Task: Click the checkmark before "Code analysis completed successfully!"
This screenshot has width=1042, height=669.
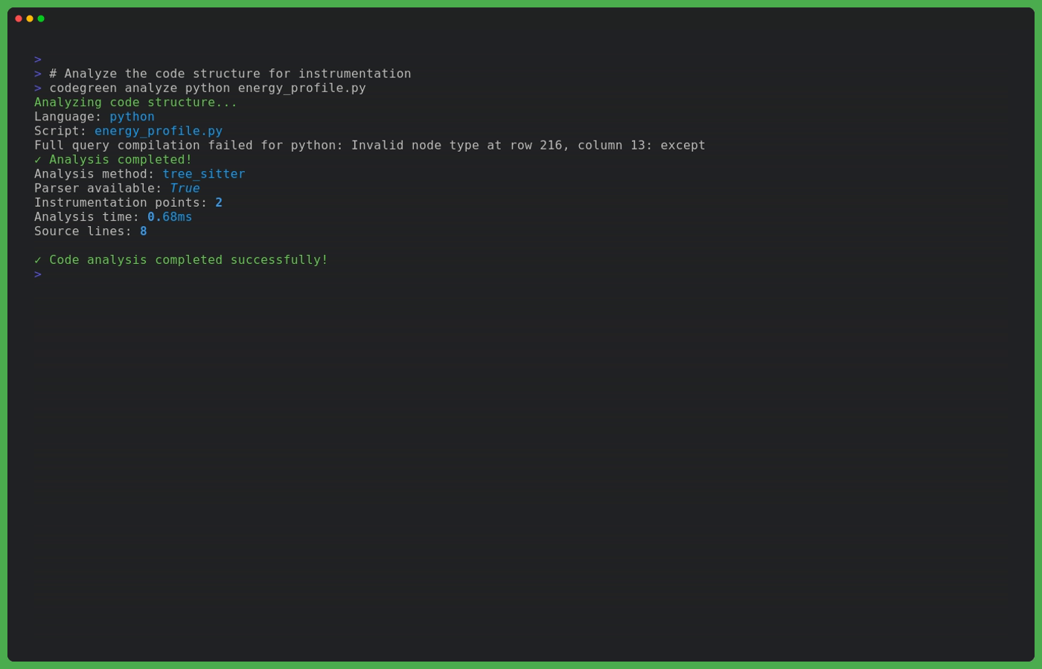Action: tap(38, 260)
